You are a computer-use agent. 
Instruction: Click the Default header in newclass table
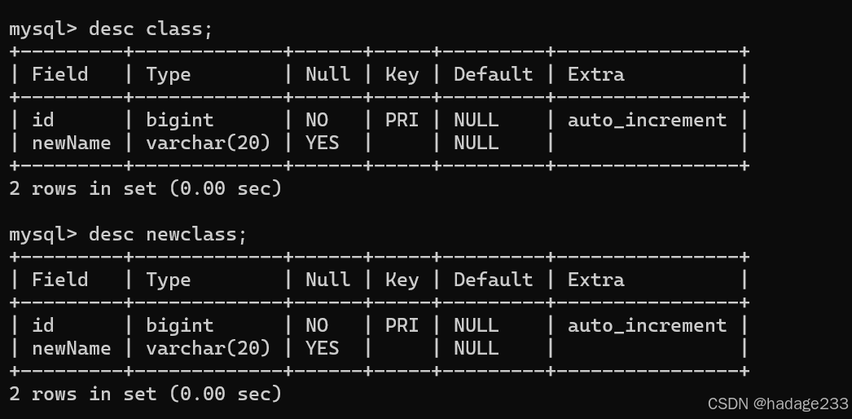click(493, 280)
